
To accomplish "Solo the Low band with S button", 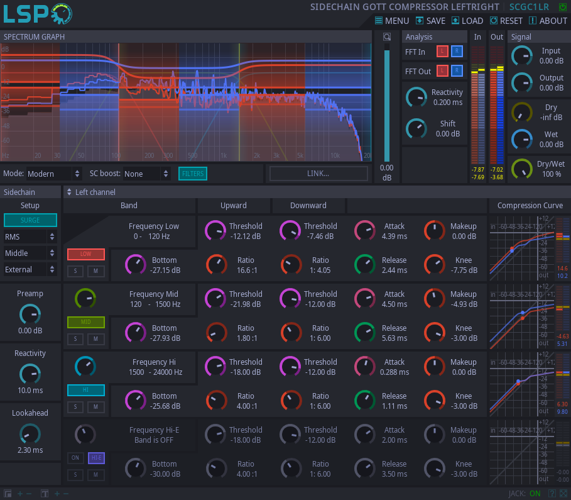I will click(75, 271).
